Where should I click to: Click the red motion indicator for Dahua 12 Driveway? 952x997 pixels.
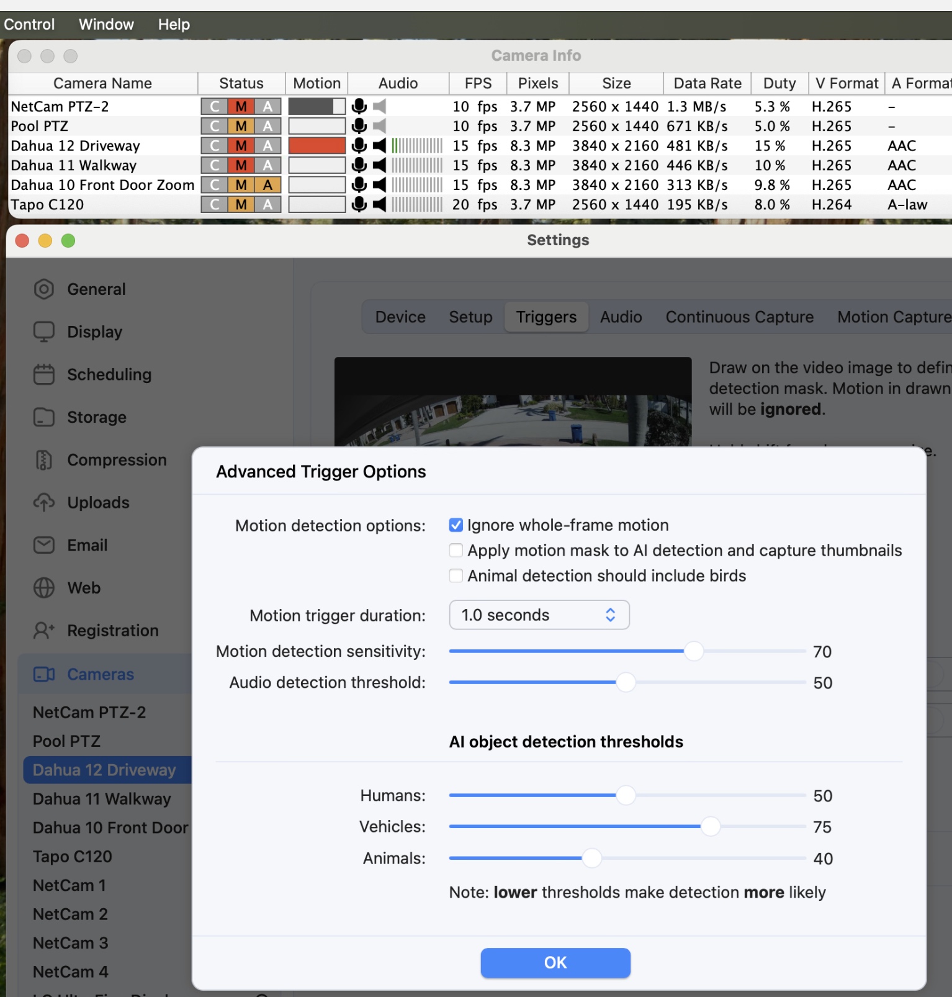[x=317, y=146]
